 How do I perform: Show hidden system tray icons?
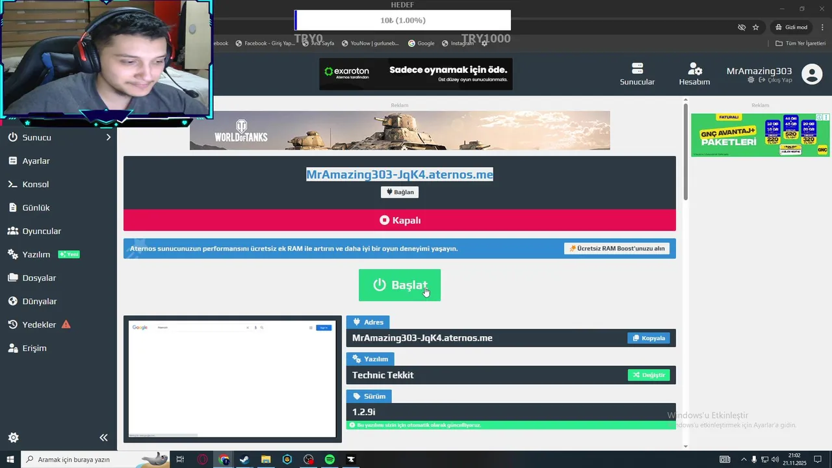[x=744, y=460]
